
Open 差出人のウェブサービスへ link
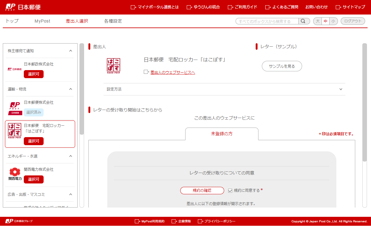(x=173, y=72)
